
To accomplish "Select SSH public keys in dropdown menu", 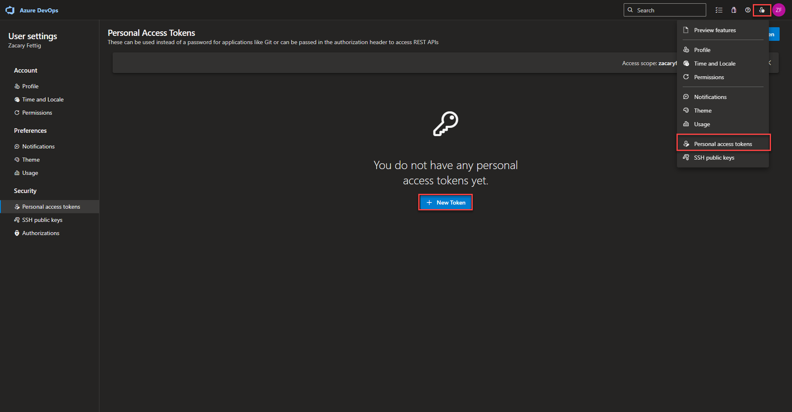I will tap(714, 158).
